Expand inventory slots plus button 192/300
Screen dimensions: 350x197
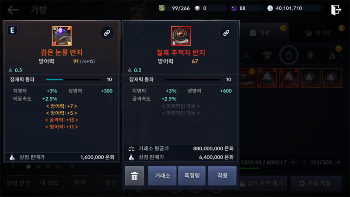[338, 162]
